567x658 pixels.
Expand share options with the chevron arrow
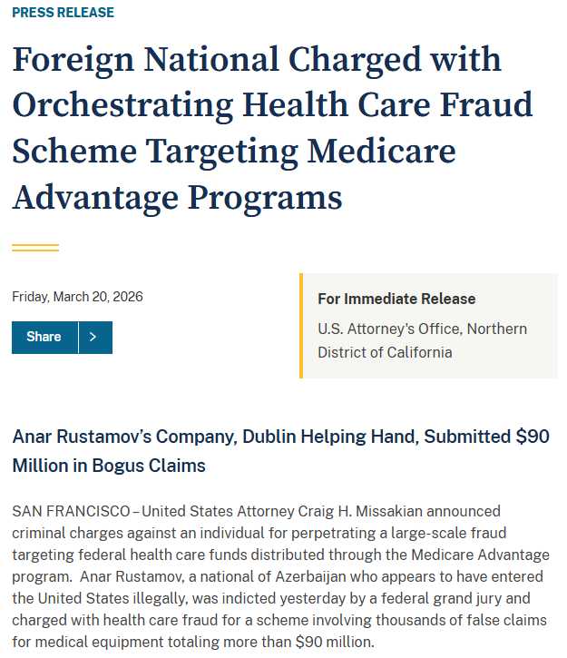pyautogui.click(x=94, y=337)
